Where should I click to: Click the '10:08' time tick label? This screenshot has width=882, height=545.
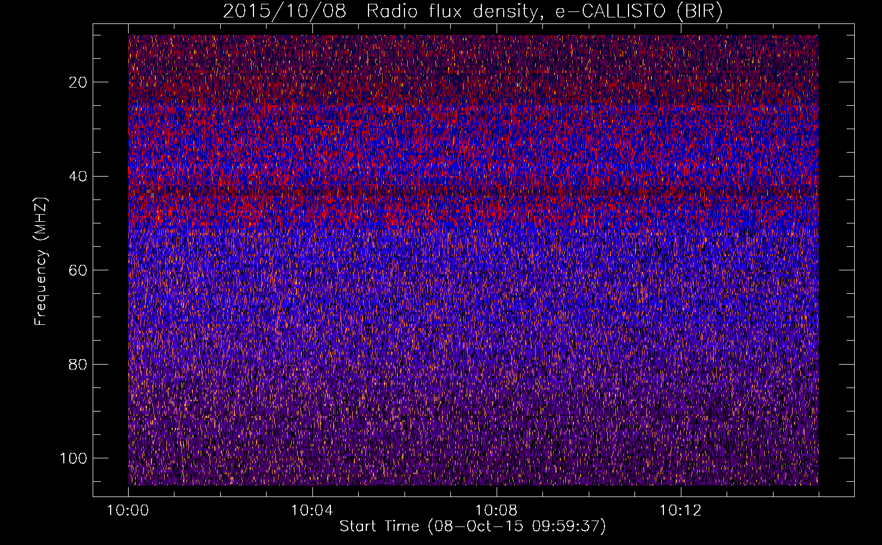(x=497, y=511)
